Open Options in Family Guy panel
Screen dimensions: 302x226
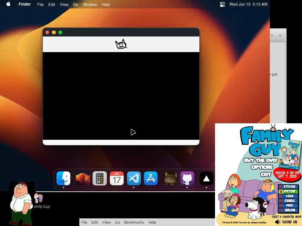coord(262,167)
